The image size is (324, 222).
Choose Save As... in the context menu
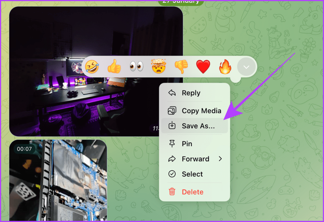tap(195, 126)
